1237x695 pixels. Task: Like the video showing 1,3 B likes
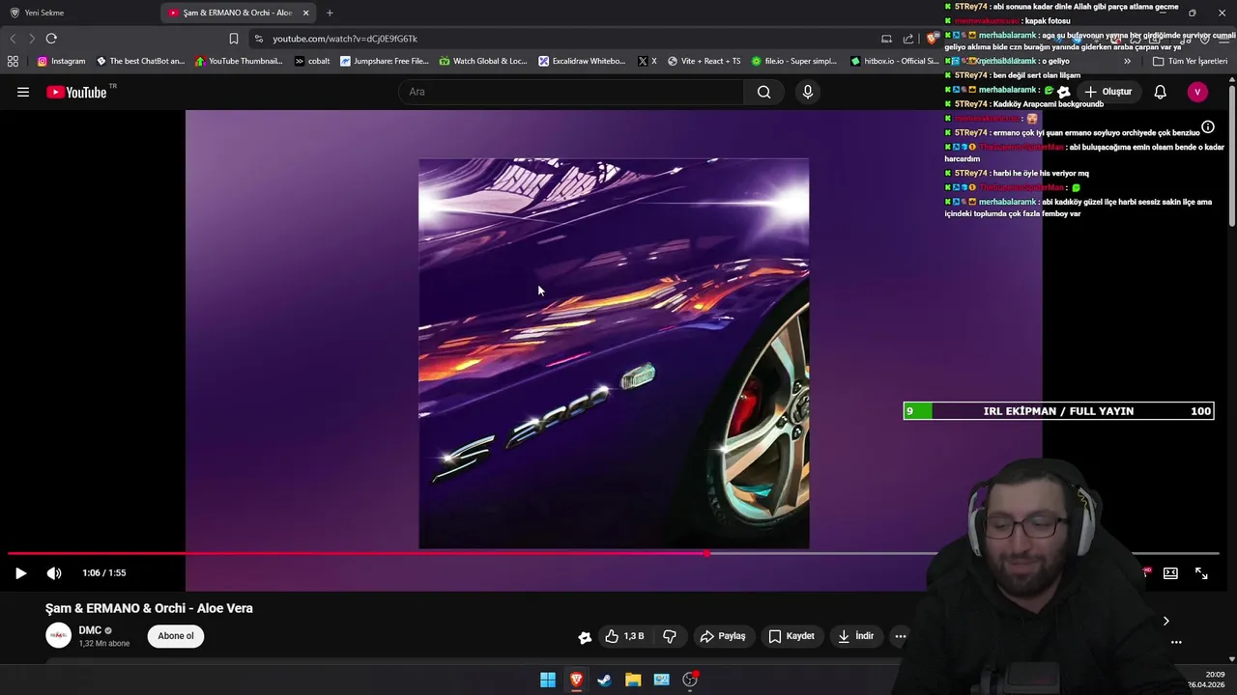(624, 636)
